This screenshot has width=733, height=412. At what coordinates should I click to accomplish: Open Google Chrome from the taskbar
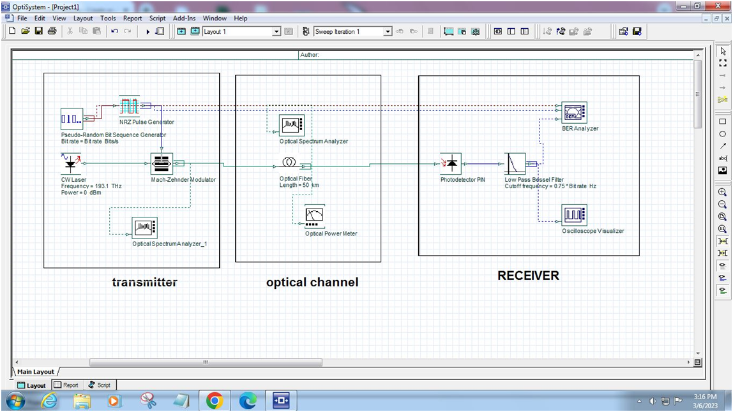coord(215,401)
